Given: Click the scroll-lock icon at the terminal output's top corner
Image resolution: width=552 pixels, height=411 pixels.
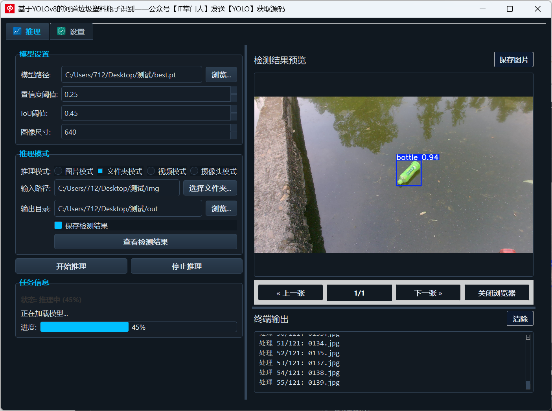Looking at the screenshot, I should [528, 337].
